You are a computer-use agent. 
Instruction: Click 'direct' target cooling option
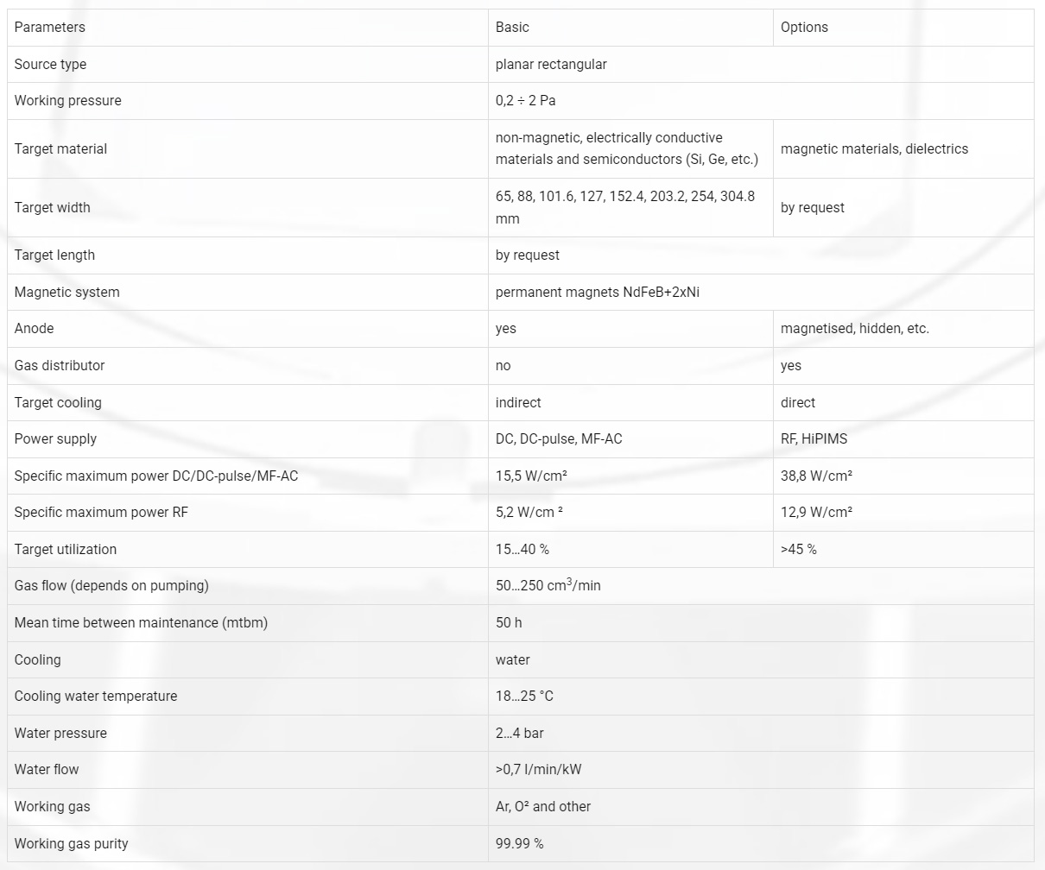click(797, 402)
